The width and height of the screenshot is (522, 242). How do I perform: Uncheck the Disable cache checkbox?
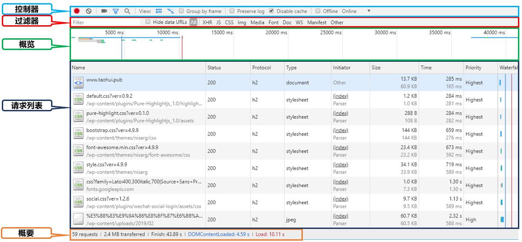[x=271, y=11]
